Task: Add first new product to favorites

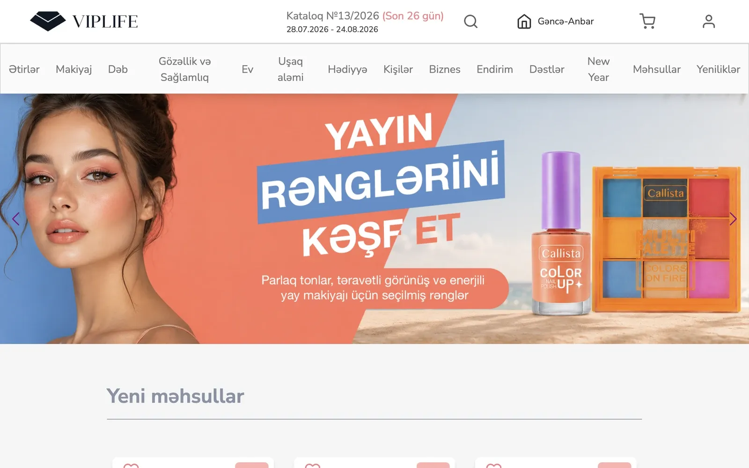Action: point(131,465)
